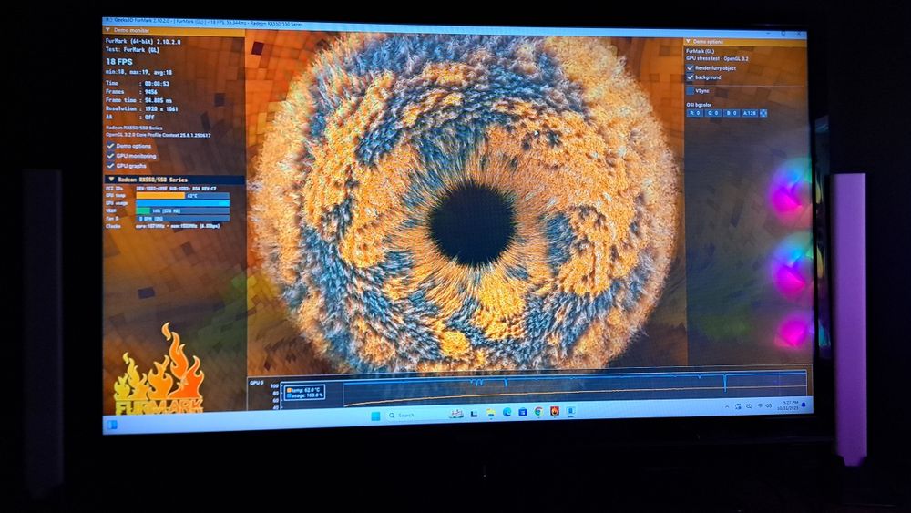Click the taskbar clock and date
Image resolution: width=911 pixels, height=513 pixels.
click(790, 405)
